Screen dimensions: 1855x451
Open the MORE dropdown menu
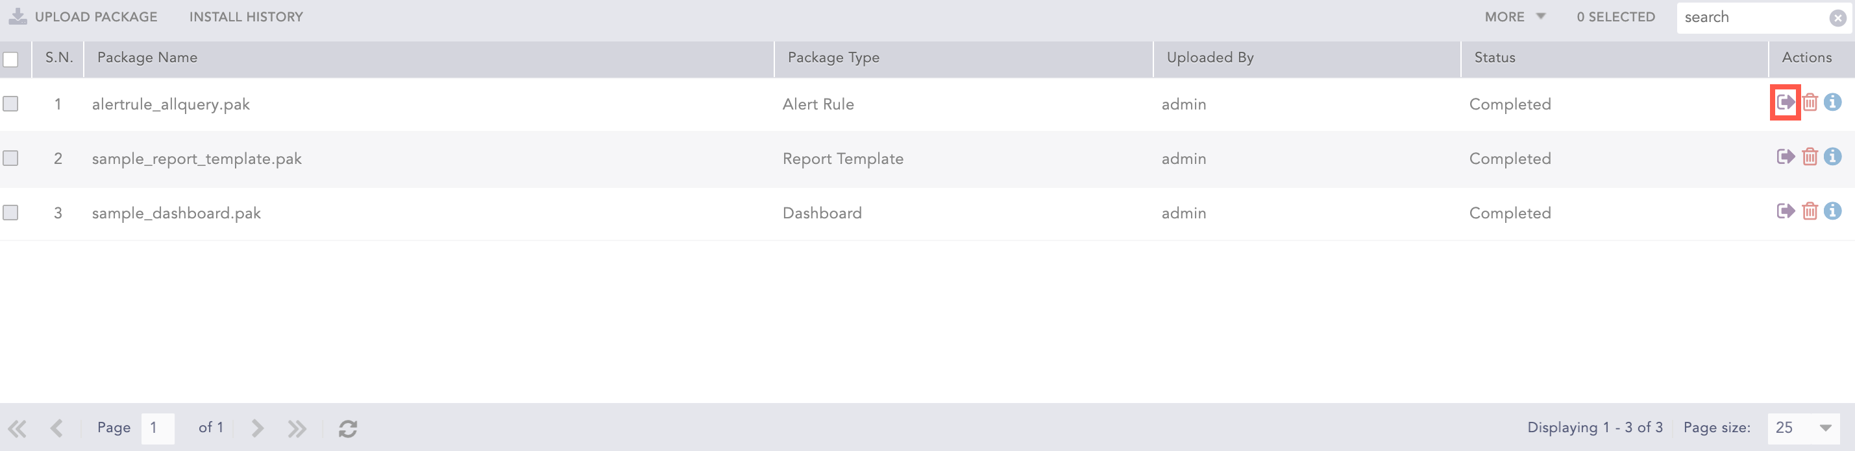click(1514, 17)
